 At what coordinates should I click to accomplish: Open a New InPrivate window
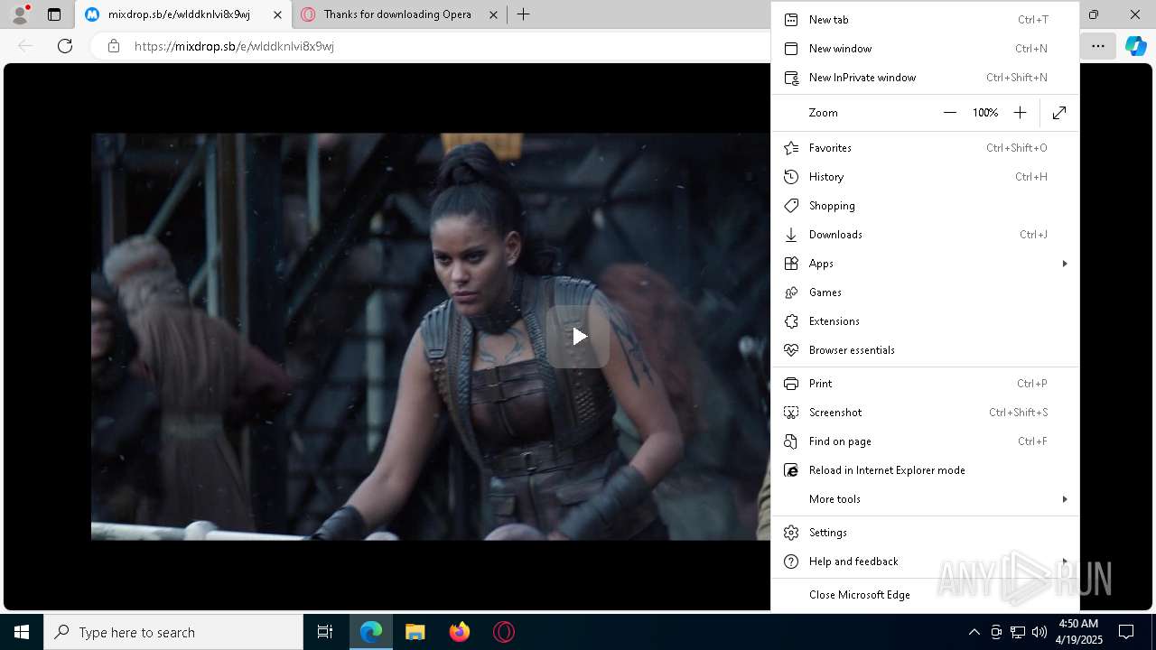925,78
